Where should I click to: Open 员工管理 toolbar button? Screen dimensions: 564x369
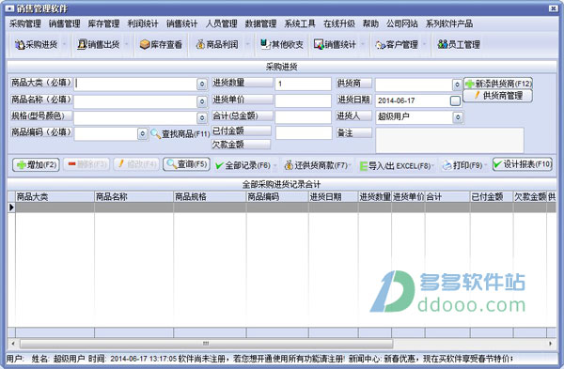click(x=459, y=44)
